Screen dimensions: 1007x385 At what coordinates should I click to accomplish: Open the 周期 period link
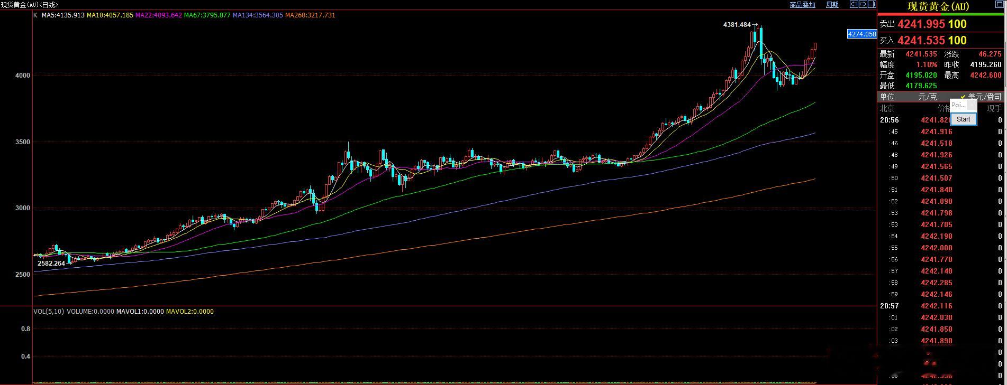pos(832,5)
